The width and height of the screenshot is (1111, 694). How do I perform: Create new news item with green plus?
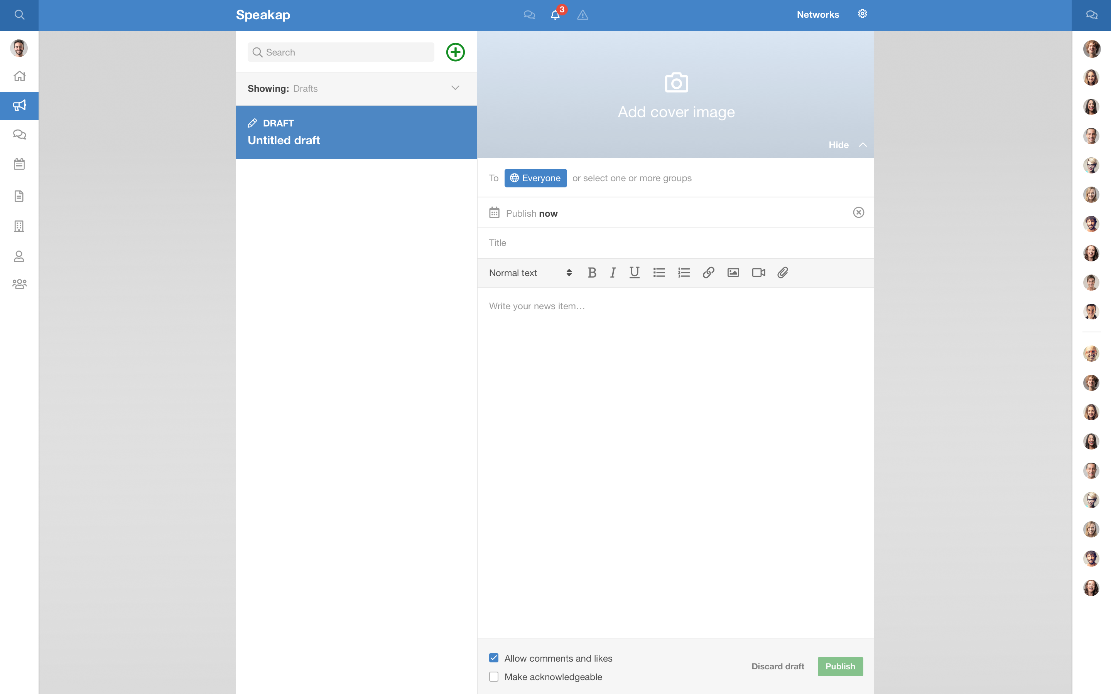pos(456,52)
